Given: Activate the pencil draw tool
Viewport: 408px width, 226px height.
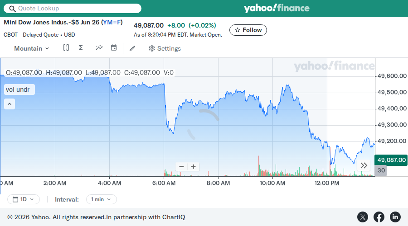Looking at the screenshot, I should tap(132, 48).
